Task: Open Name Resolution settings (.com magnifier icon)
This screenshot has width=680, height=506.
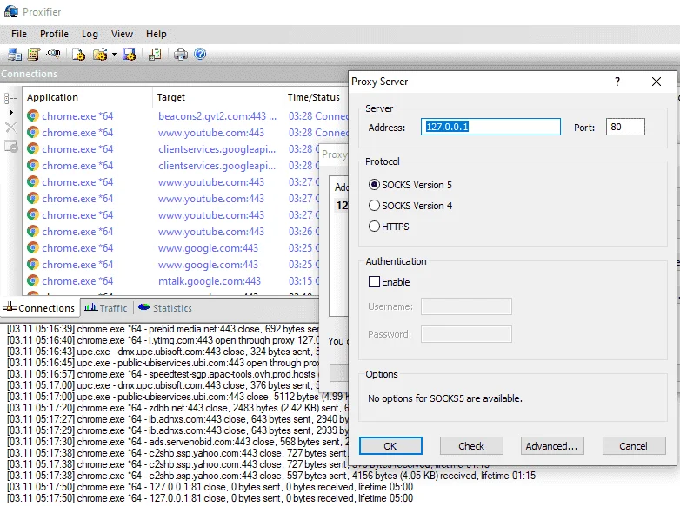Action: [53, 54]
